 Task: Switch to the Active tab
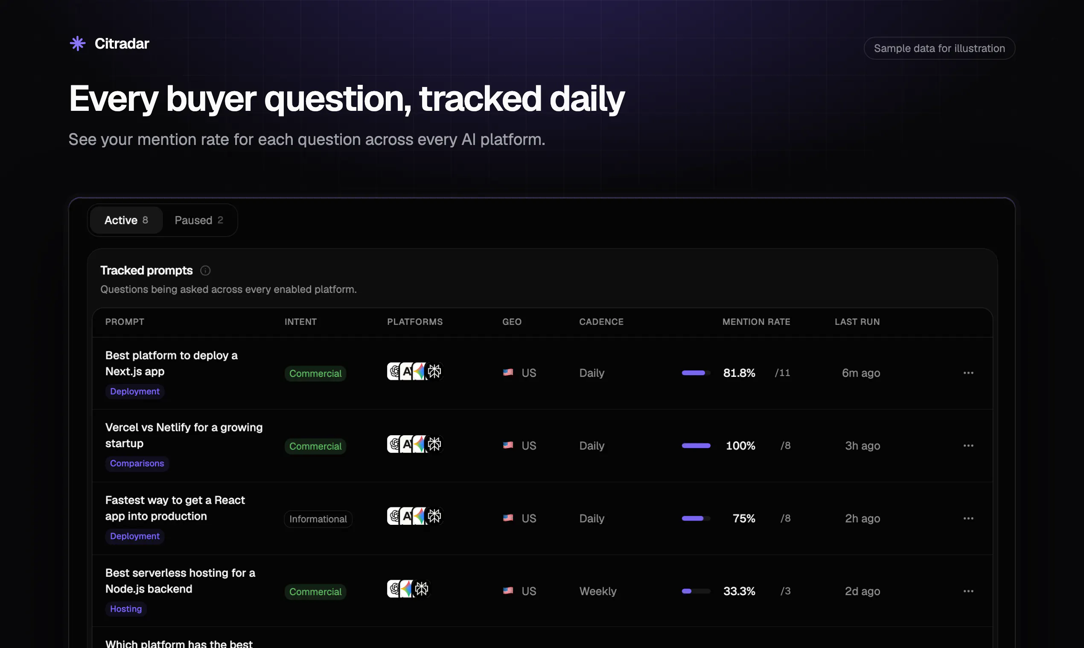126,220
